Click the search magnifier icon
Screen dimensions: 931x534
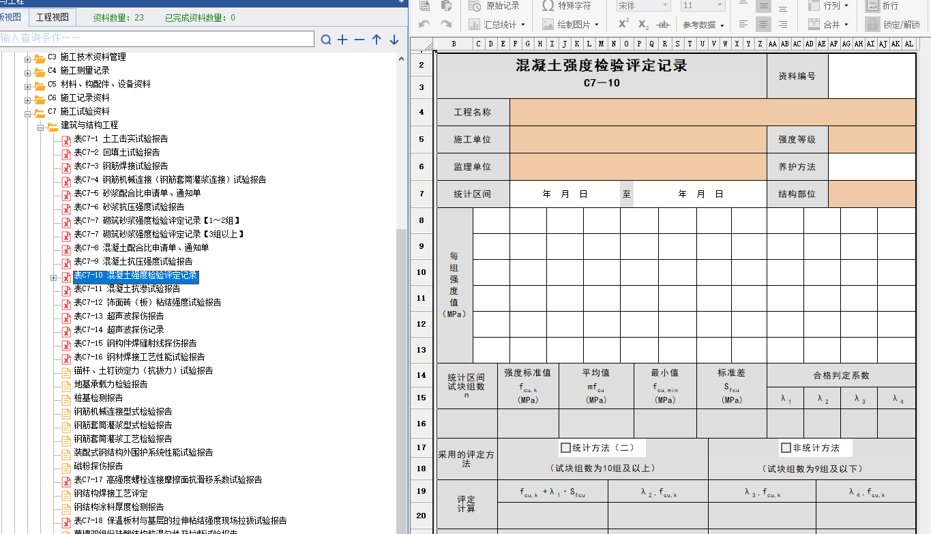[326, 40]
